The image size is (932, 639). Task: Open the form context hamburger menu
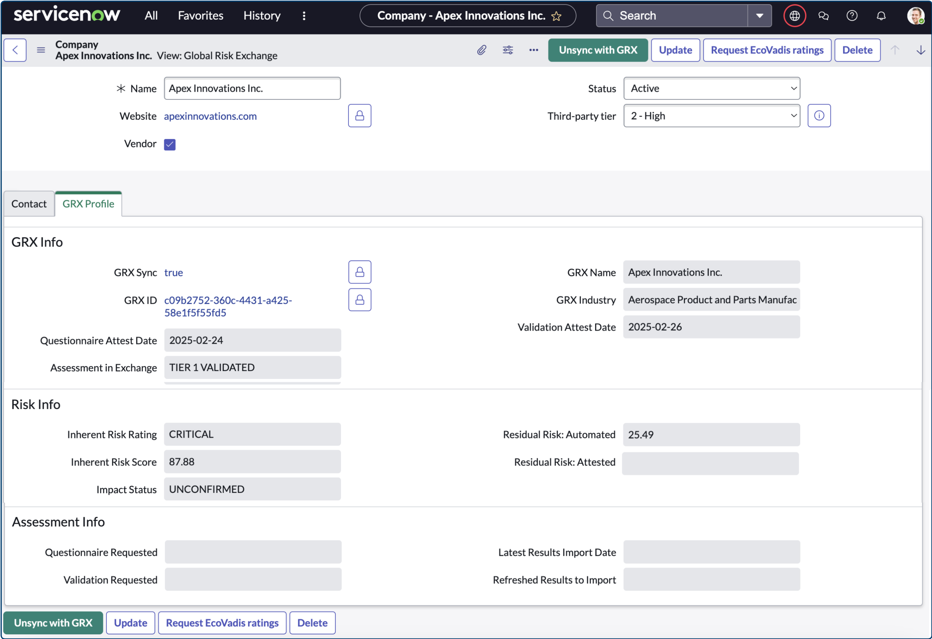click(x=41, y=50)
